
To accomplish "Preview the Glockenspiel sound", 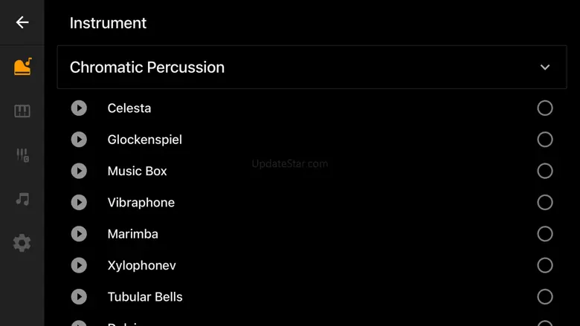I will pyautogui.click(x=79, y=140).
